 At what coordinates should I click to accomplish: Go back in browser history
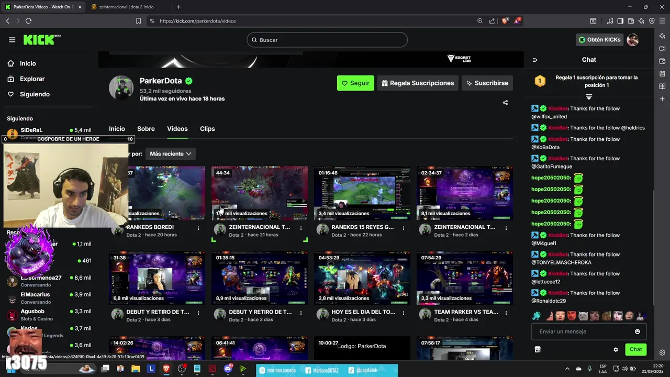[x=7, y=21]
